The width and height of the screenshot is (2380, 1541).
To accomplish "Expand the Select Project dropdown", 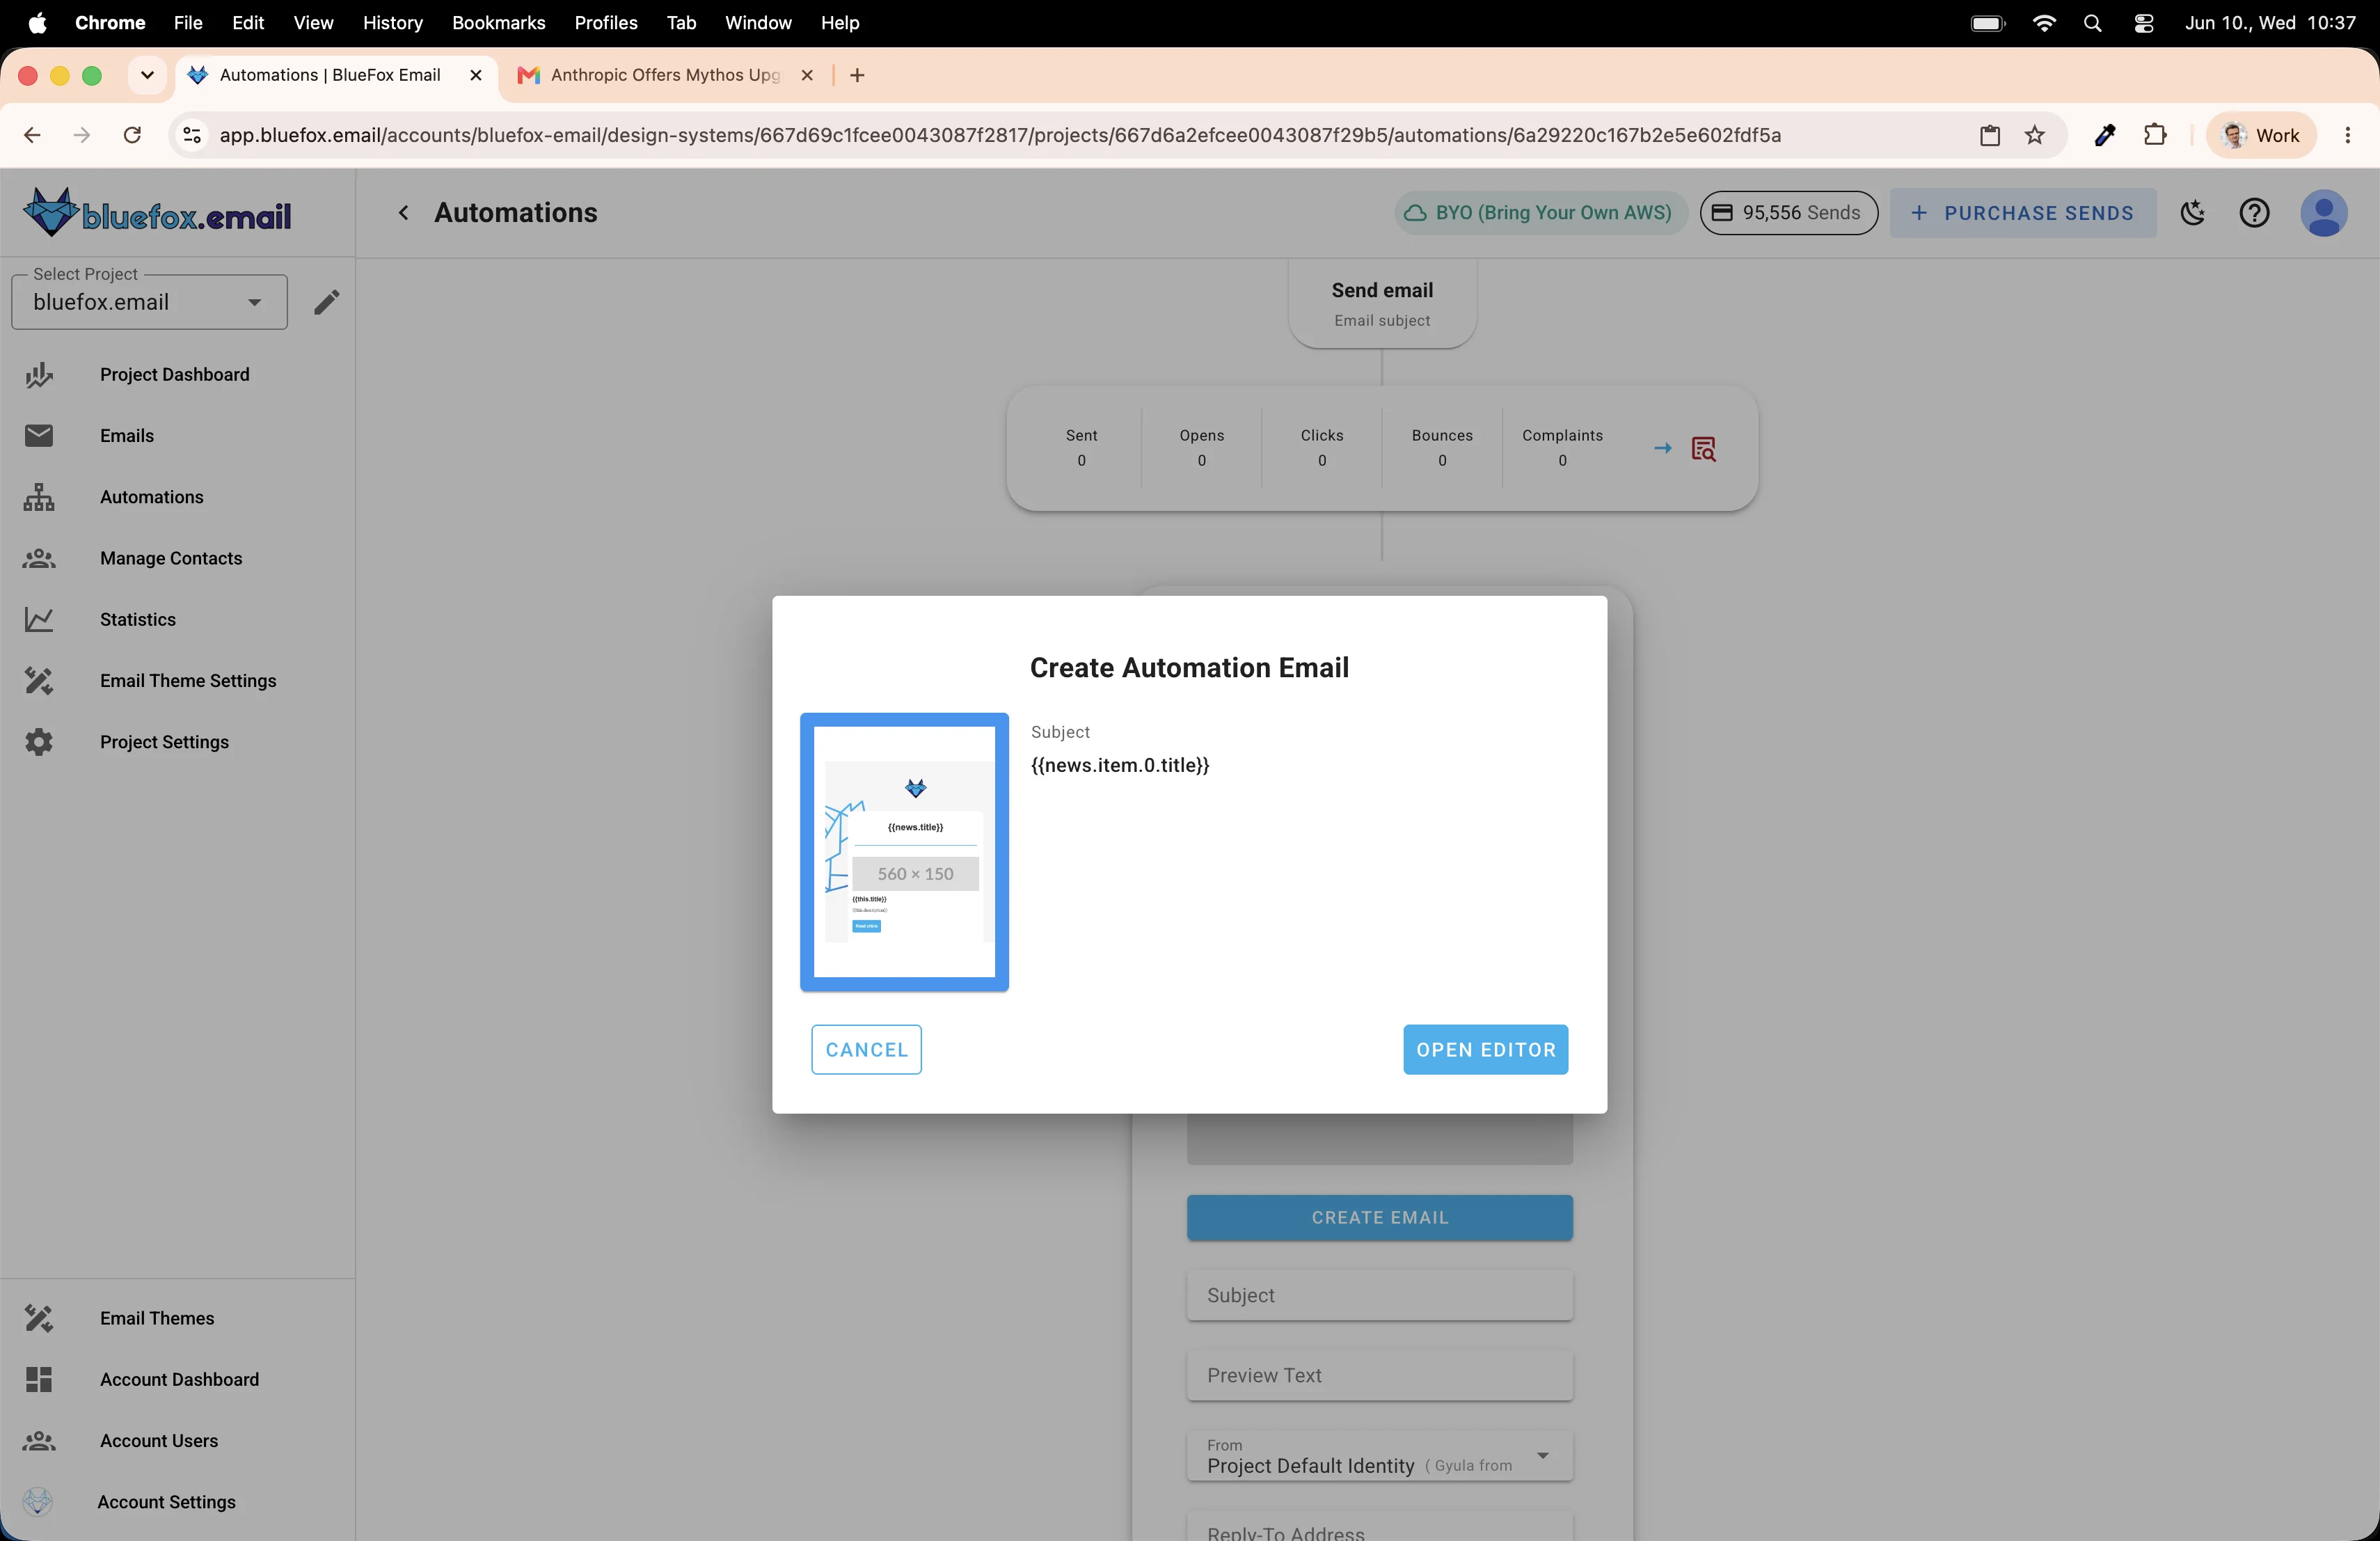I will click(x=149, y=302).
